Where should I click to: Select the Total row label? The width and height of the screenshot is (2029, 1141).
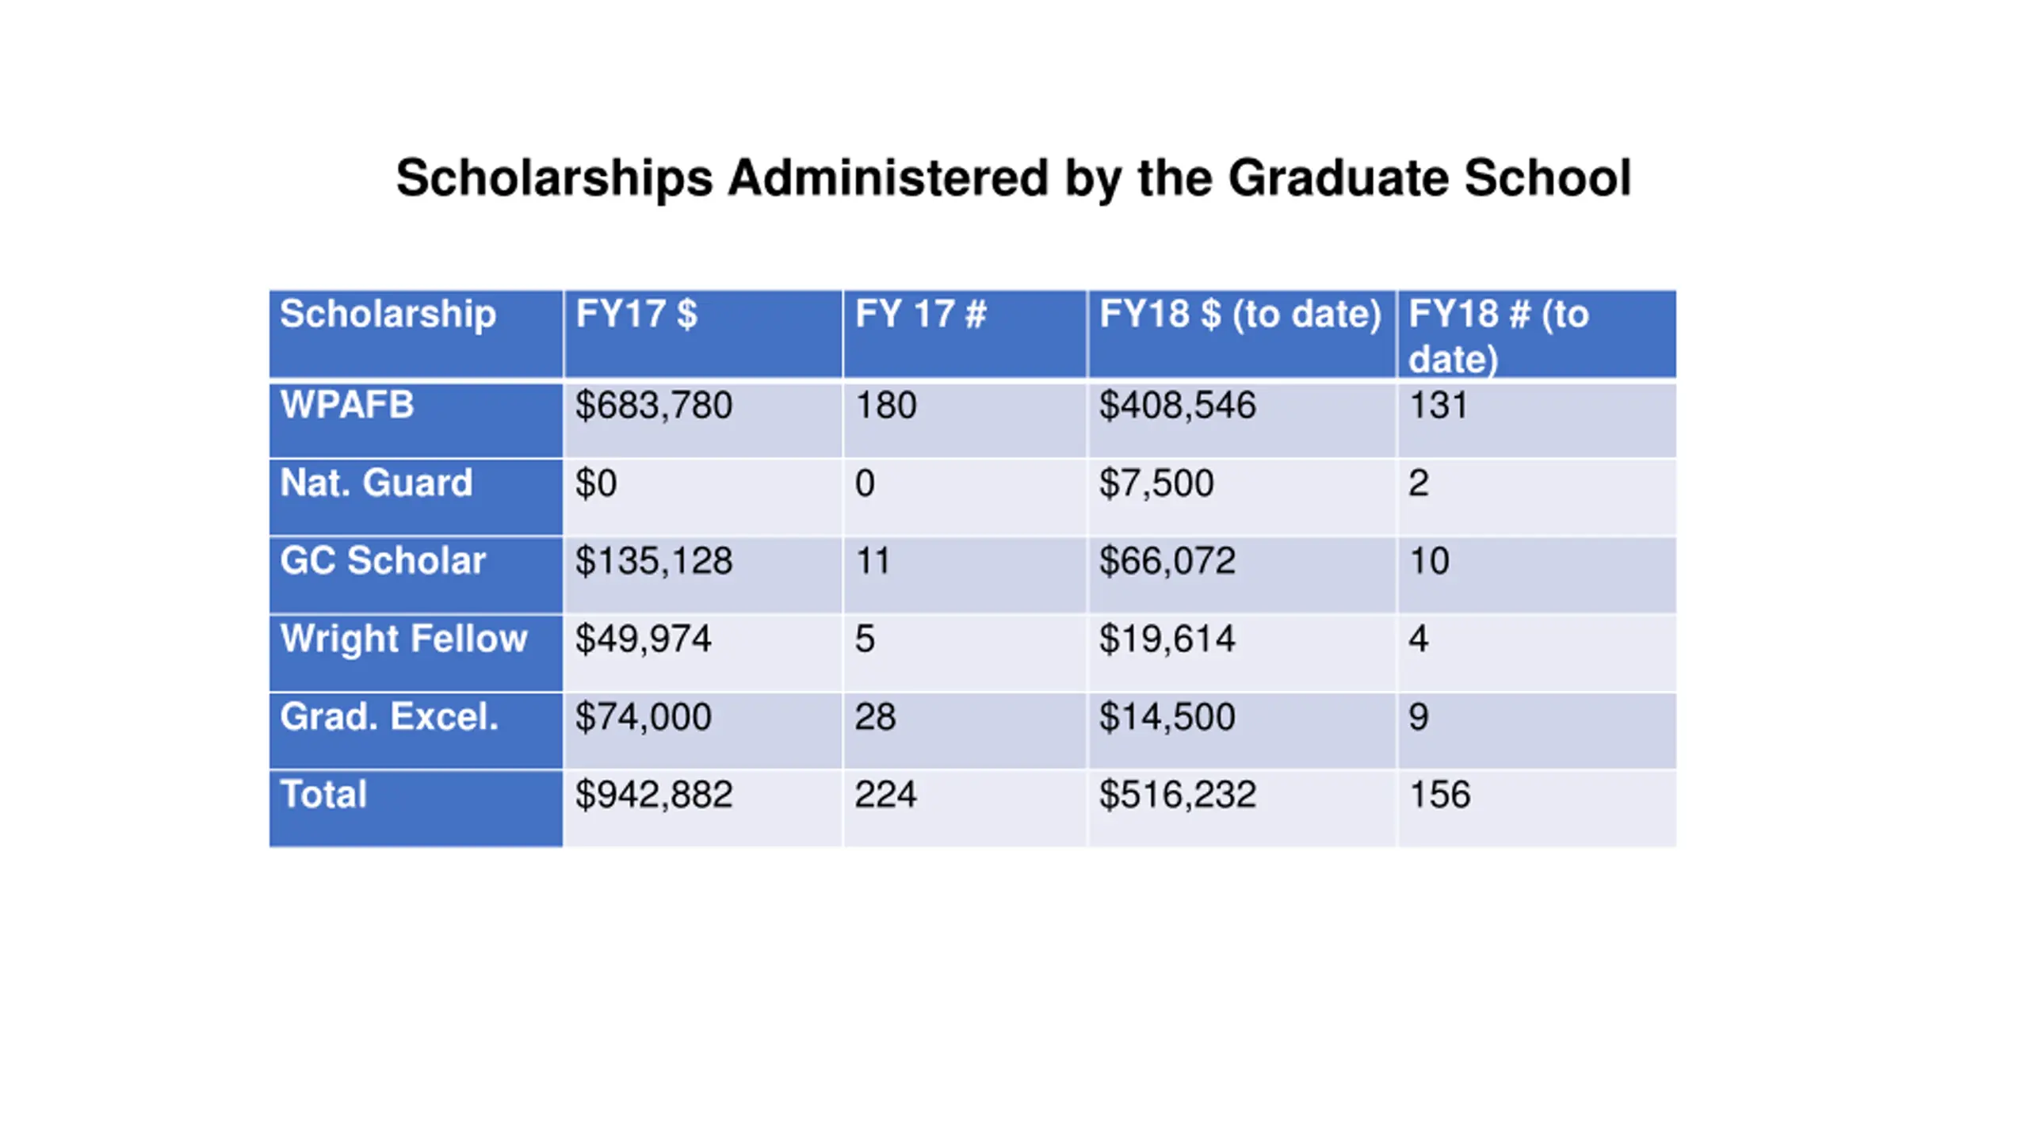pyautogui.click(x=416, y=808)
